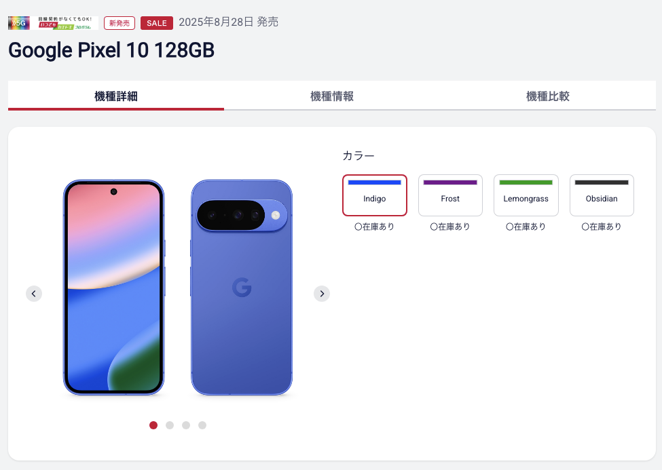The image size is (662, 470).
Task: Click the front view phone image
Action: [113, 288]
